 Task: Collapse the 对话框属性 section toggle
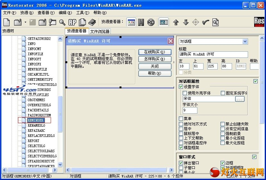[x=255, y=81]
